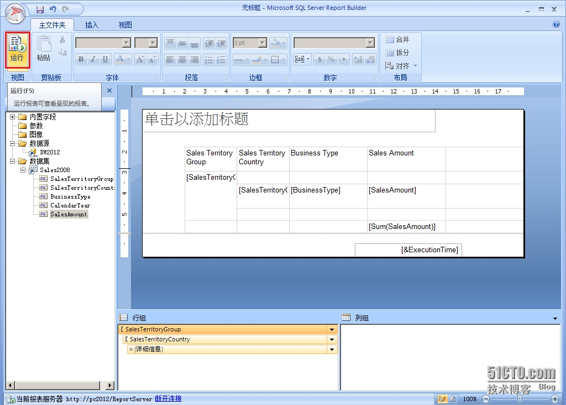Click the decrease indent icon
The width and height of the screenshot is (566, 405).
tap(209, 43)
